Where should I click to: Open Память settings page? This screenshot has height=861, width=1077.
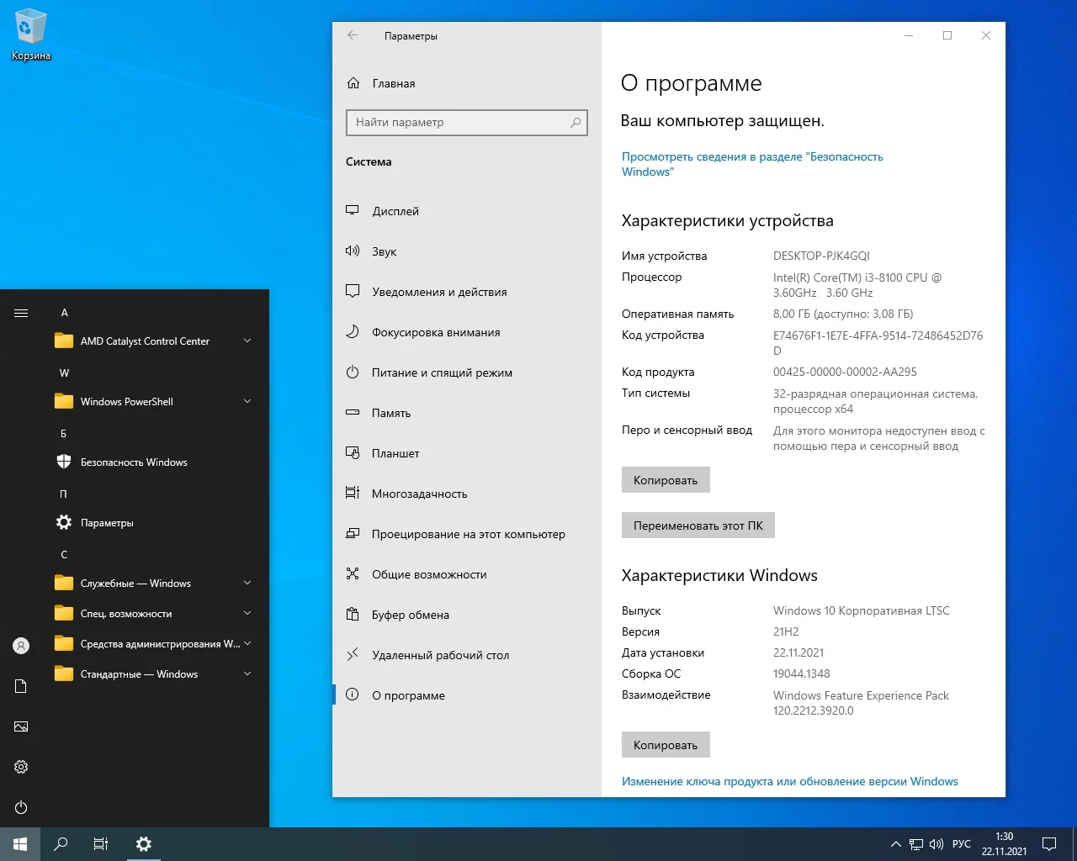(x=466, y=413)
